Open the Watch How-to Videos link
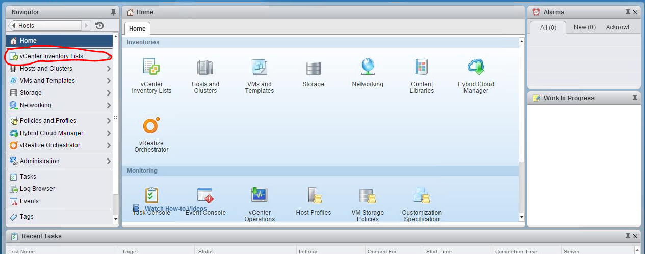 (x=176, y=209)
